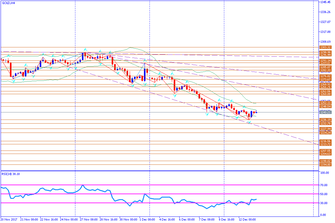Select the orange 1303.32 level tag

pyautogui.click(x=325, y=47)
